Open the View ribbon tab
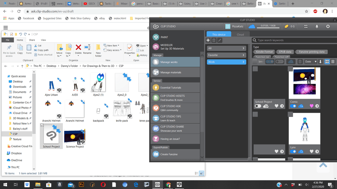337x189 pixels. click(x=44, y=40)
